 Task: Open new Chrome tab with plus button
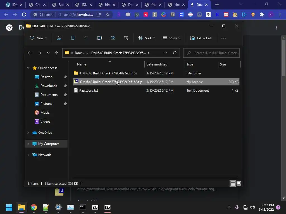tap(217, 5)
